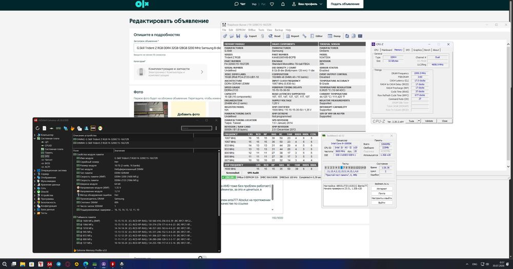Click the Выйти button in TestMem5
The image size is (513, 269).
pyautogui.click(x=382, y=203)
